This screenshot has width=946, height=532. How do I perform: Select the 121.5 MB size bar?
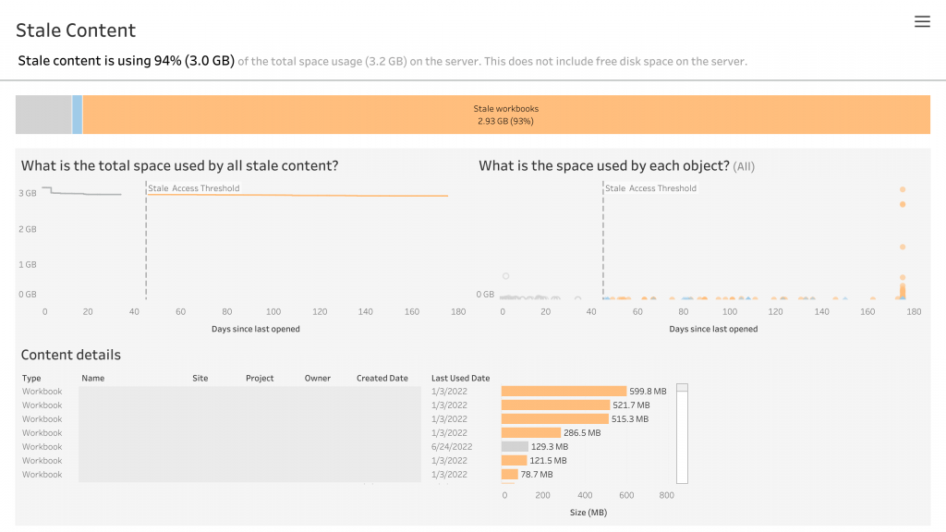[x=514, y=461]
